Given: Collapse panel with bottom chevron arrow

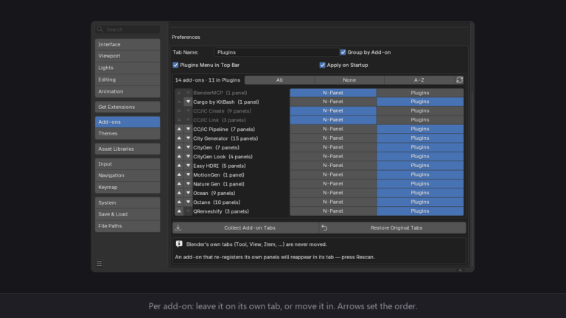Looking at the screenshot, I should click(460, 270).
